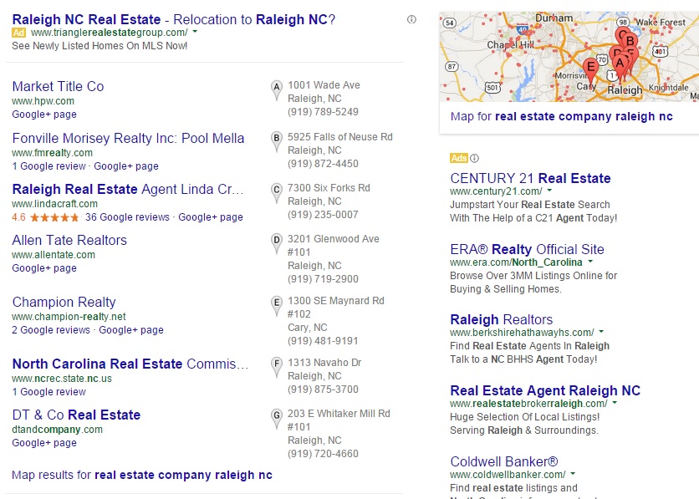Click map pin F beside NC Real Estate Commission
This screenshot has height=499, width=699.
point(277,367)
